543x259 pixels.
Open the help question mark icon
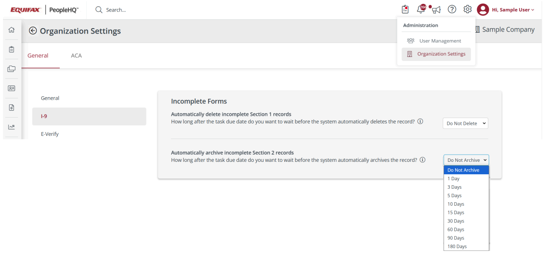tap(452, 9)
